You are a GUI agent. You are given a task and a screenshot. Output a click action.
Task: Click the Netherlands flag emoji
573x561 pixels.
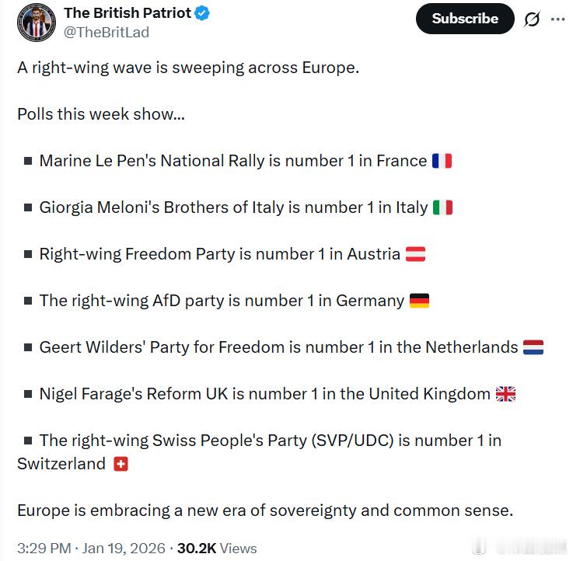click(x=533, y=347)
